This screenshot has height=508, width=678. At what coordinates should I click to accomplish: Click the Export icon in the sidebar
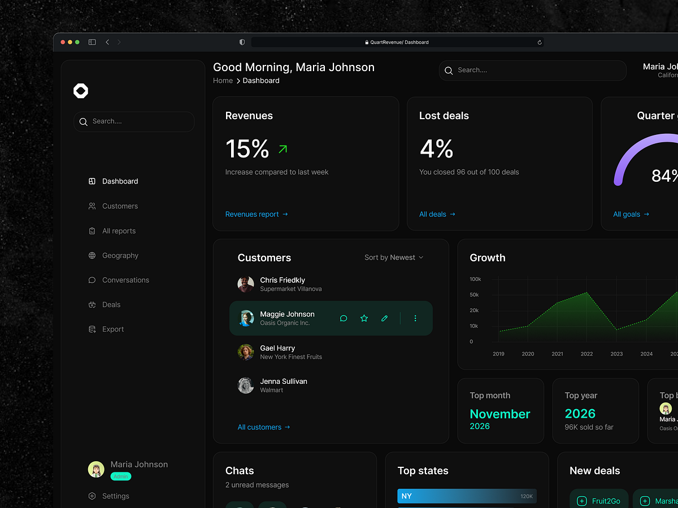92,329
